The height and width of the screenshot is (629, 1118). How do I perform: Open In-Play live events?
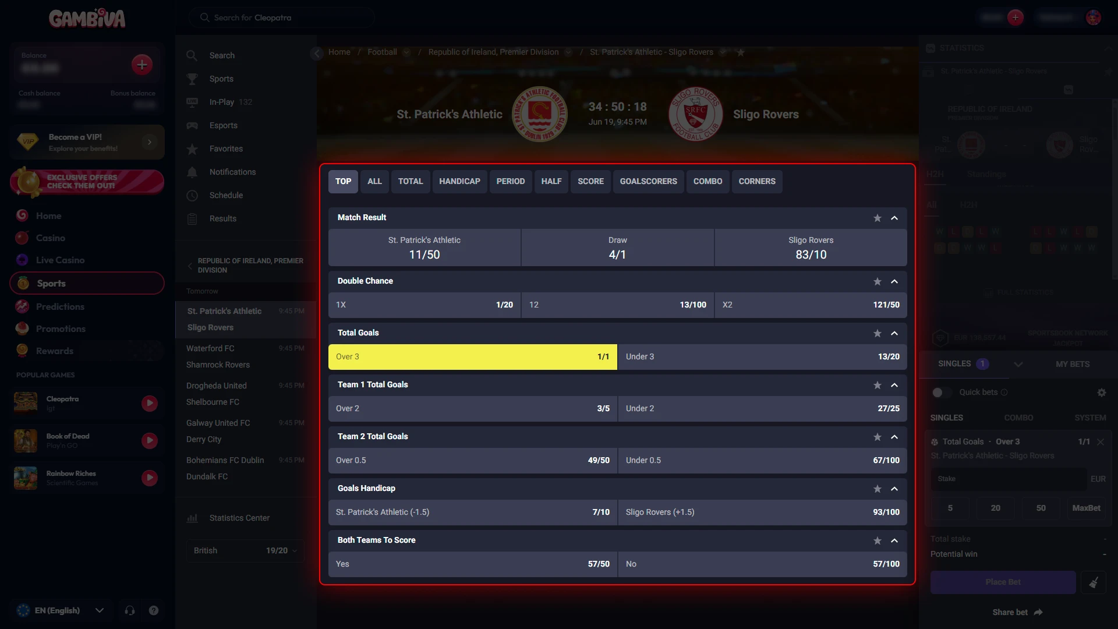point(221,102)
